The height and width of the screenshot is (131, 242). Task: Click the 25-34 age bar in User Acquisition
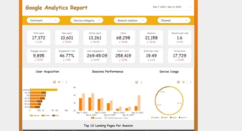click(37, 98)
